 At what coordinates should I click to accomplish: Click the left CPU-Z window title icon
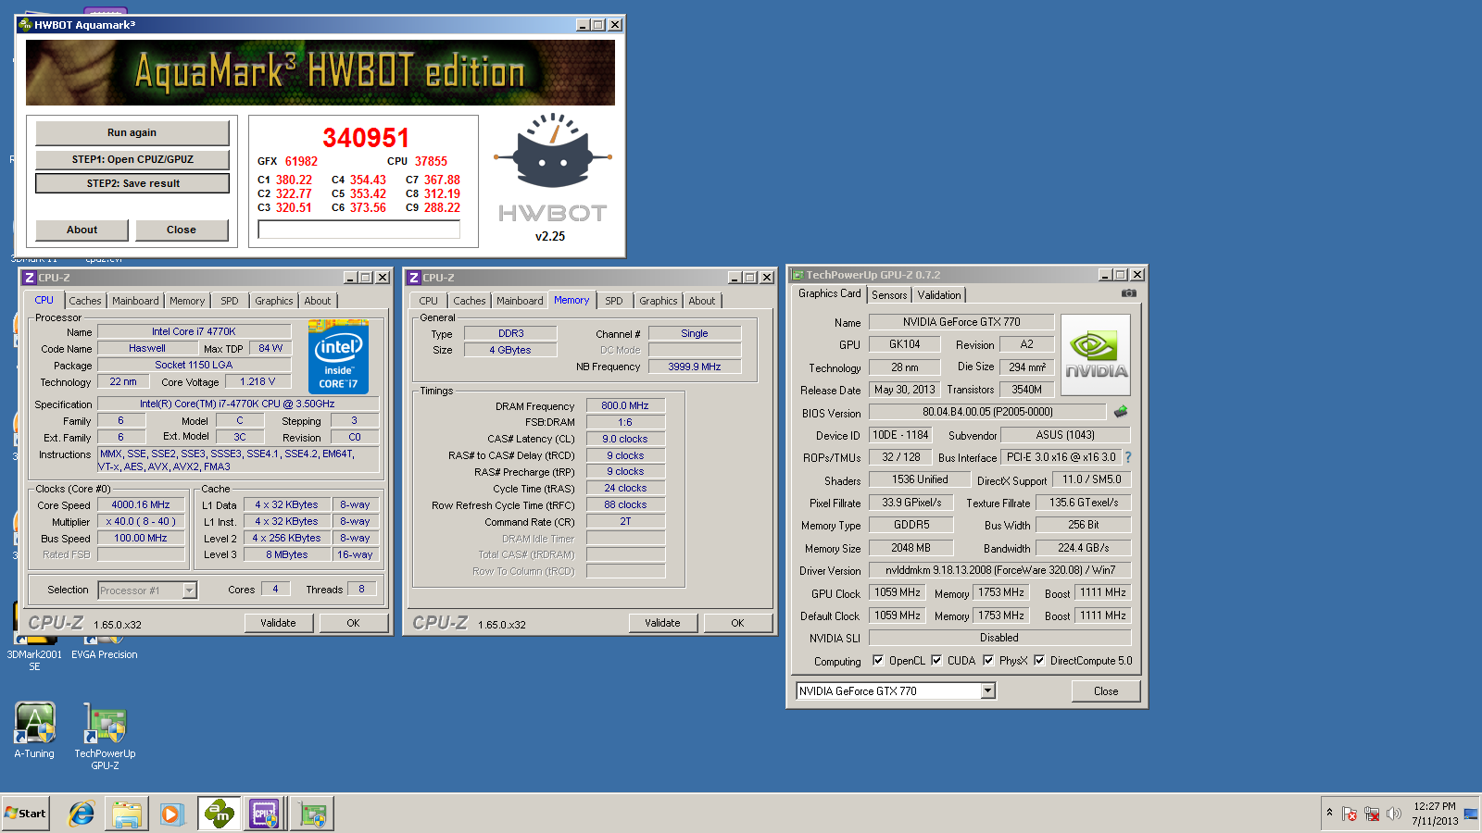pos(30,278)
